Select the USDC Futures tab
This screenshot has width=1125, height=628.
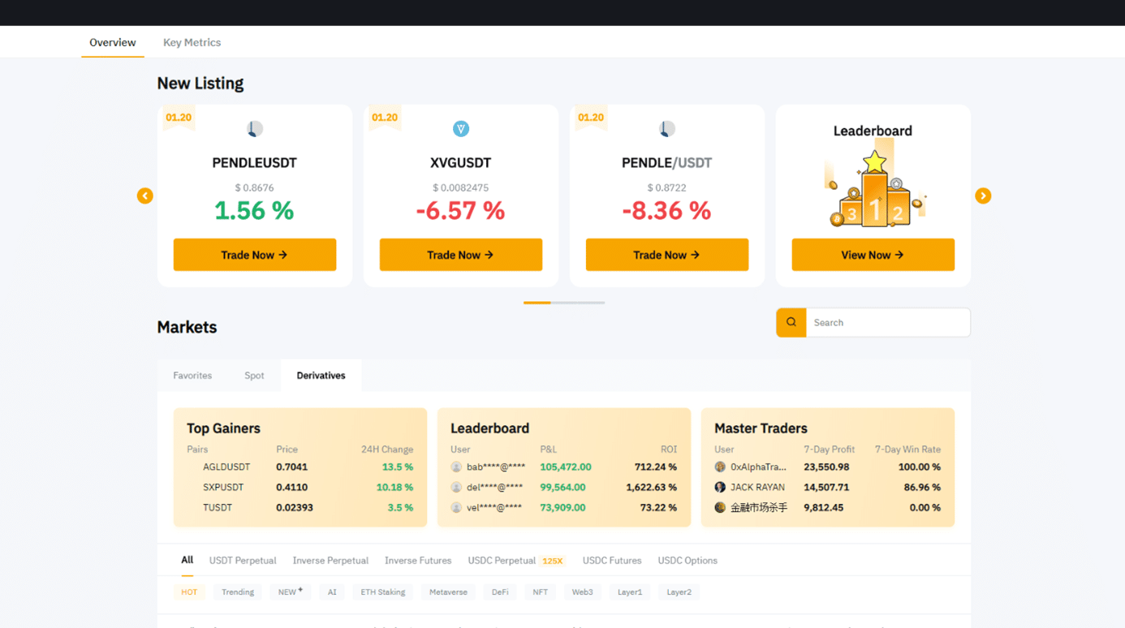(x=612, y=561)
